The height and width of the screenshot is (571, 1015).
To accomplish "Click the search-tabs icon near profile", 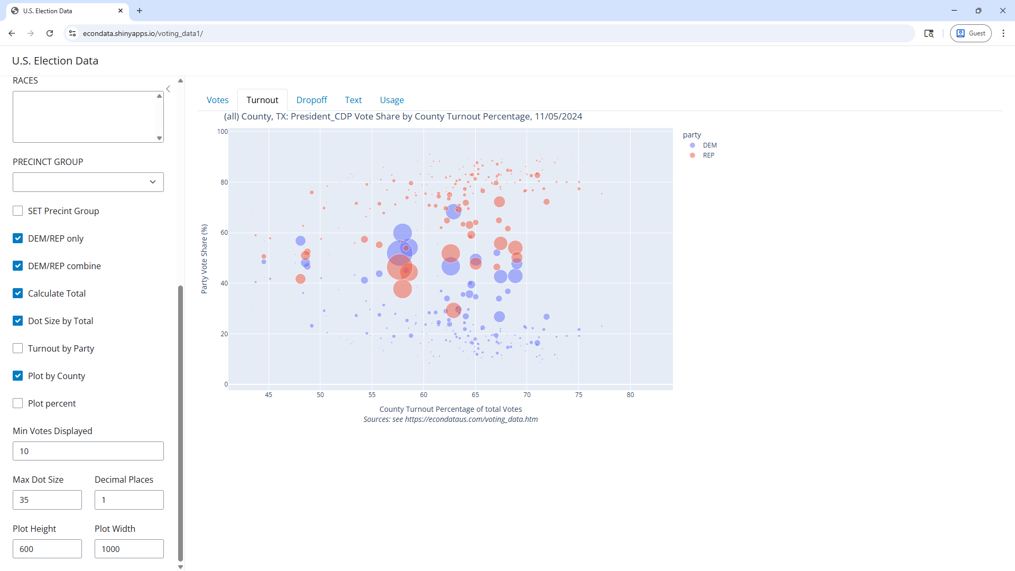I will click(929, 33).
